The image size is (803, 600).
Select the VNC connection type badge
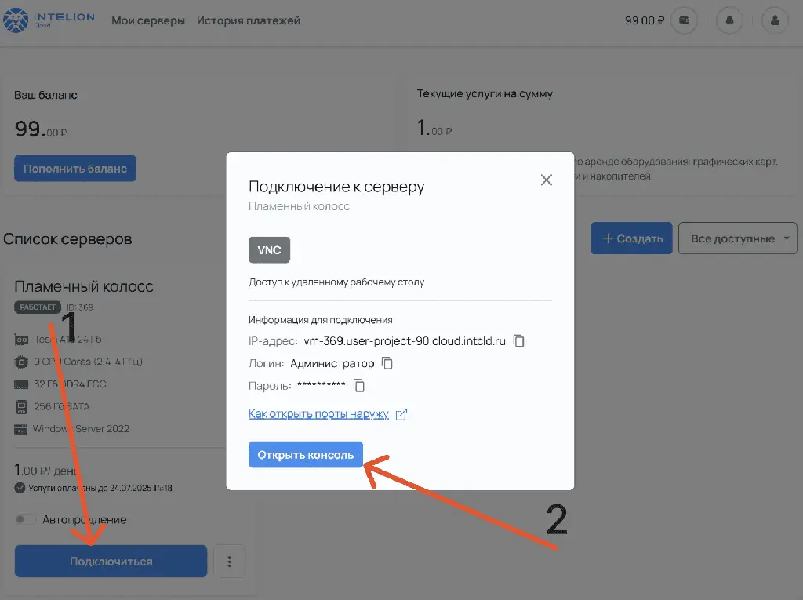pyautogui.click(x=269, y=250)
